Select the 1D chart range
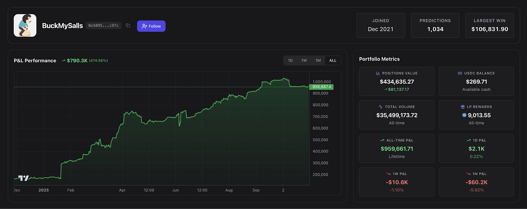 click(x=290, y=60)
